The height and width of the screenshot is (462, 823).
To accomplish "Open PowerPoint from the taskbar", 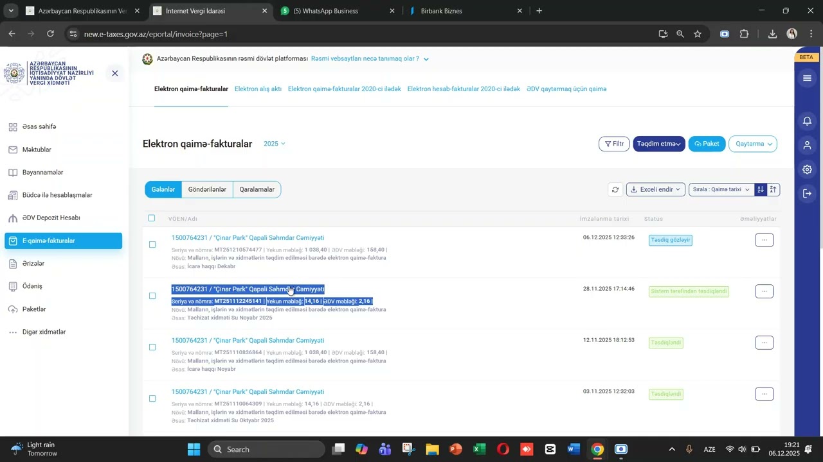I will [456, 449].
